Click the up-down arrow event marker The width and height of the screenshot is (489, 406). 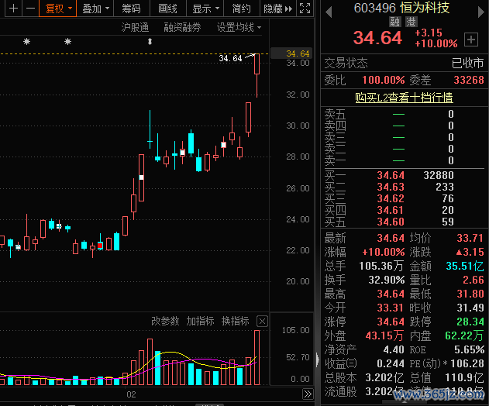(150, 41)
